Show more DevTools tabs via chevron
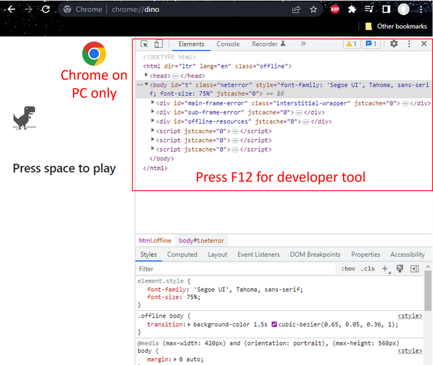 (303, 44)
